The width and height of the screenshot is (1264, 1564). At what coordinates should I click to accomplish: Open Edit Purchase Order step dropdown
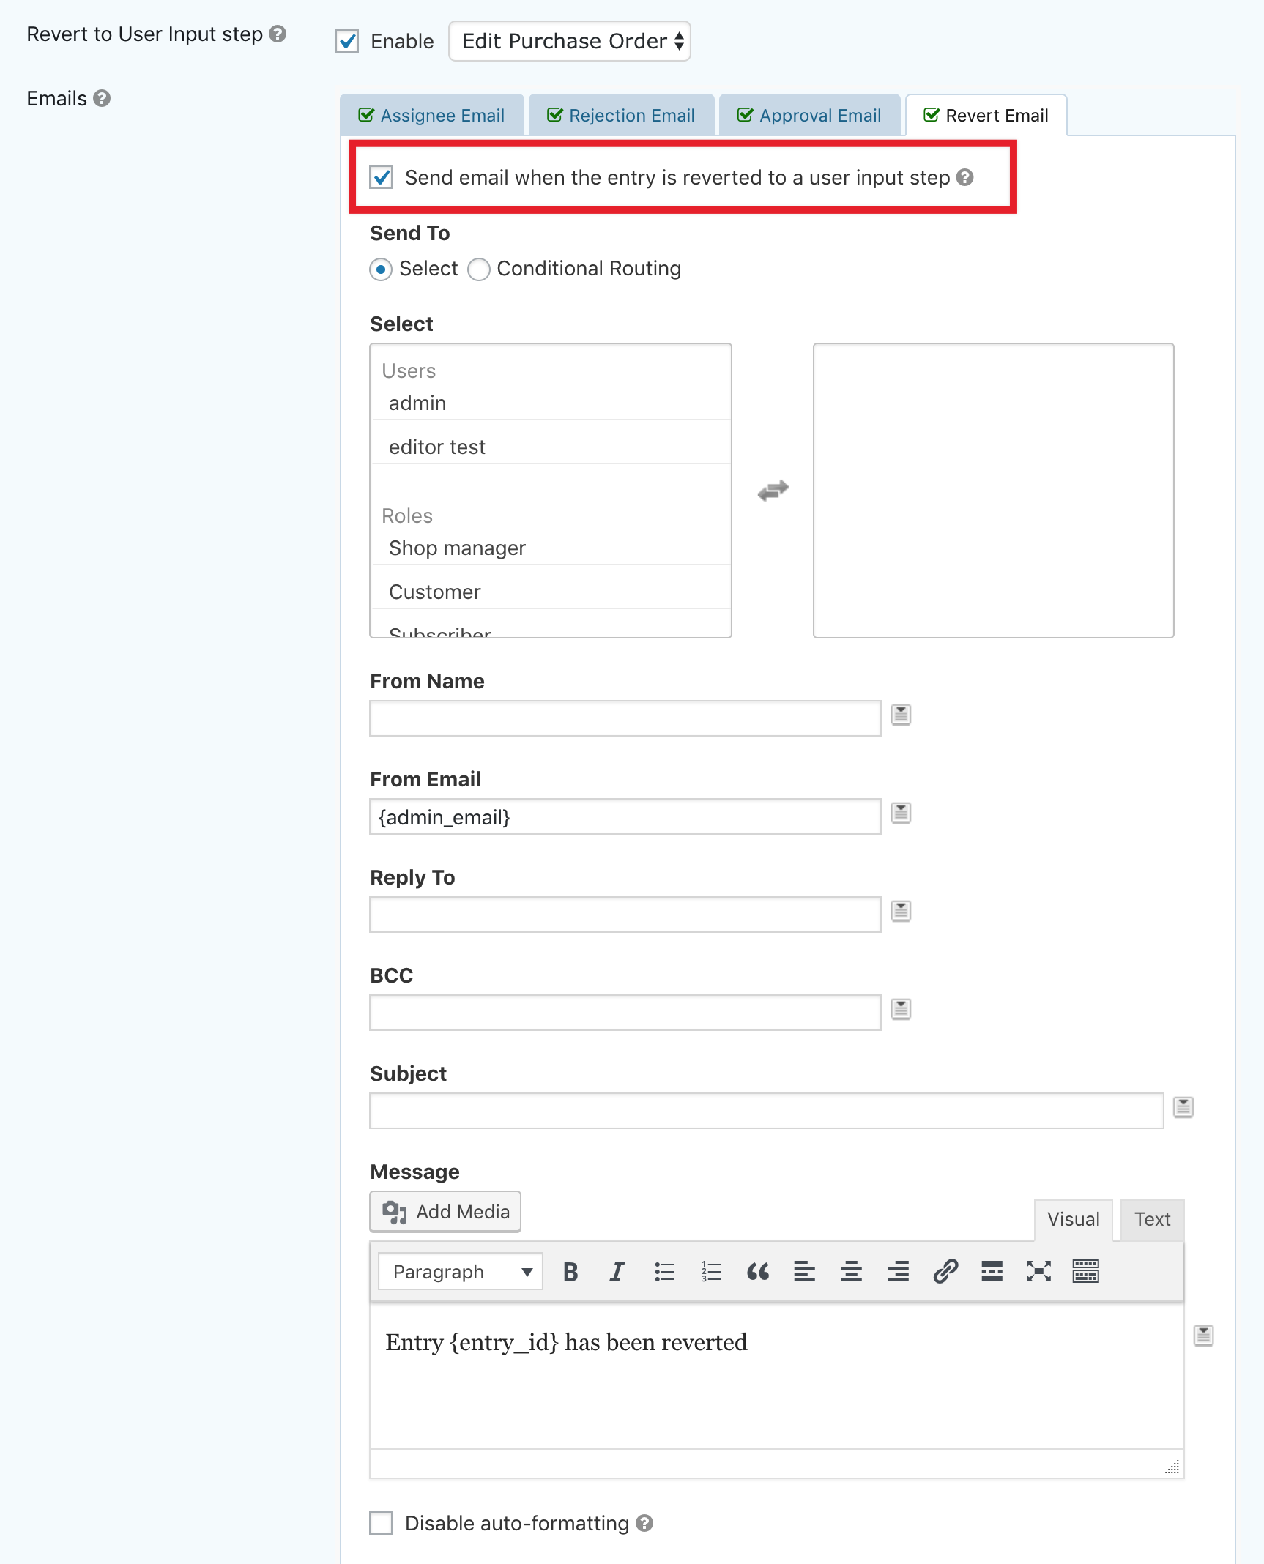570,41
